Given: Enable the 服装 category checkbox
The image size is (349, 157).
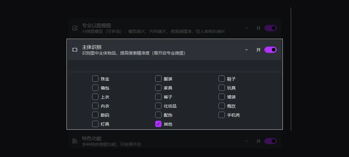Looking at the screenshot, I should click(158, 79).
